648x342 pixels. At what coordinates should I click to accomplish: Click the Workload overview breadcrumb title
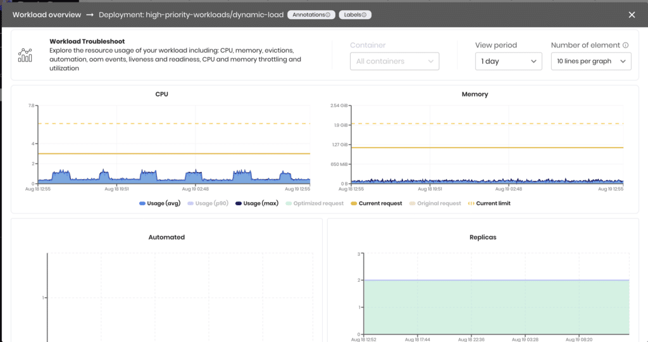pyautogui.click(x=47, y=15)
